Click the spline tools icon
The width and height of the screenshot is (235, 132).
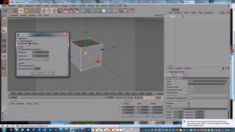[x=88, y=11]
